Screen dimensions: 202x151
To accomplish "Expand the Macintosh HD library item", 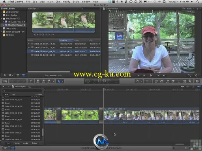I will click(x=2, y=18).
